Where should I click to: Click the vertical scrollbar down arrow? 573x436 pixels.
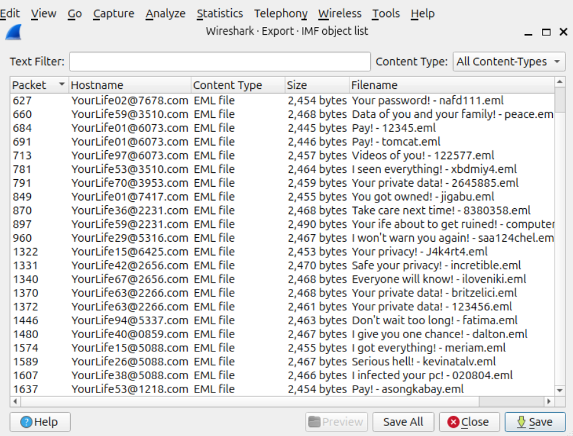click(x=560, y=391)
